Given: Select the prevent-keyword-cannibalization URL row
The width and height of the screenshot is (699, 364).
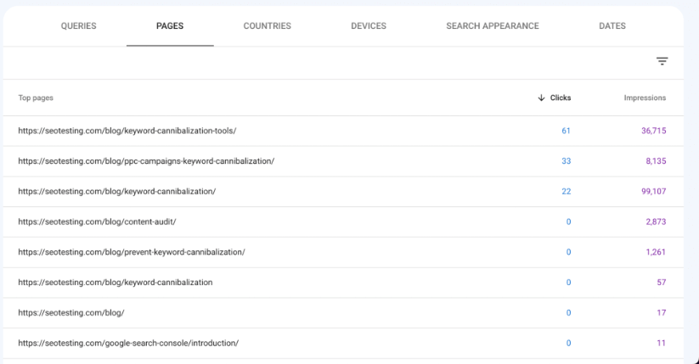Looking at the screenshot, I should point(343,252).
